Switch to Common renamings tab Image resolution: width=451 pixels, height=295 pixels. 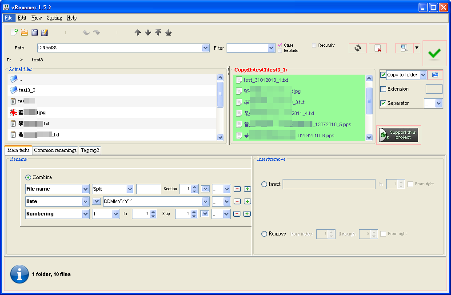(x=55, y=150)
